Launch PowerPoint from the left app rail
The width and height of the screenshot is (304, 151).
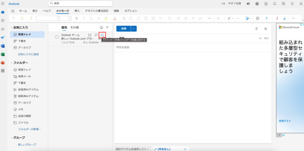[3, 63]
